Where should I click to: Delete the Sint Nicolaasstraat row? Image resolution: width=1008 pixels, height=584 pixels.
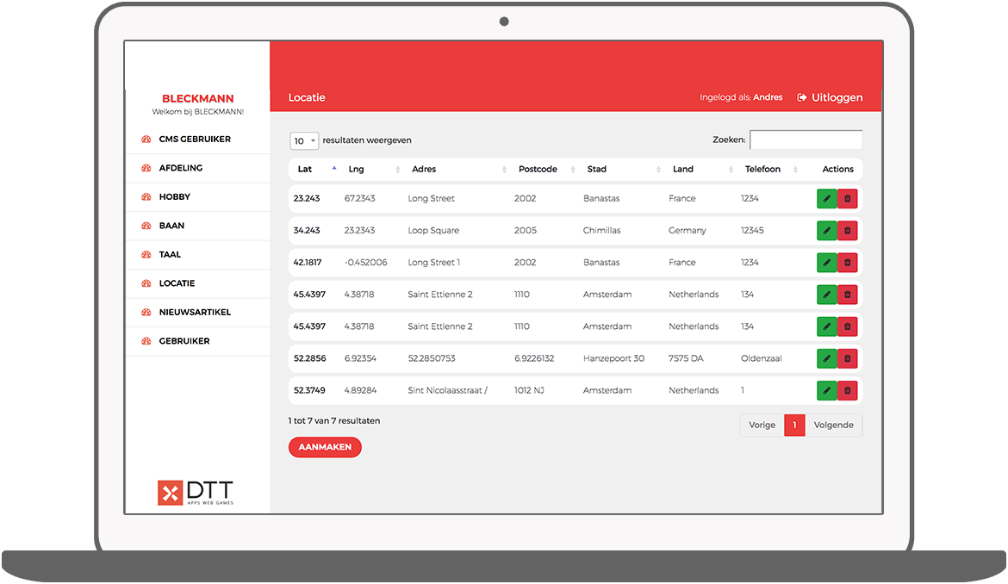coord(847,390)
